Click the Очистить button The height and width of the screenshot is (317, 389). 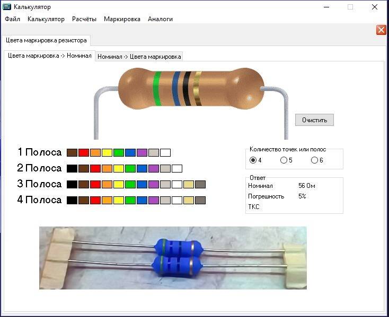[x=314, y=120]
